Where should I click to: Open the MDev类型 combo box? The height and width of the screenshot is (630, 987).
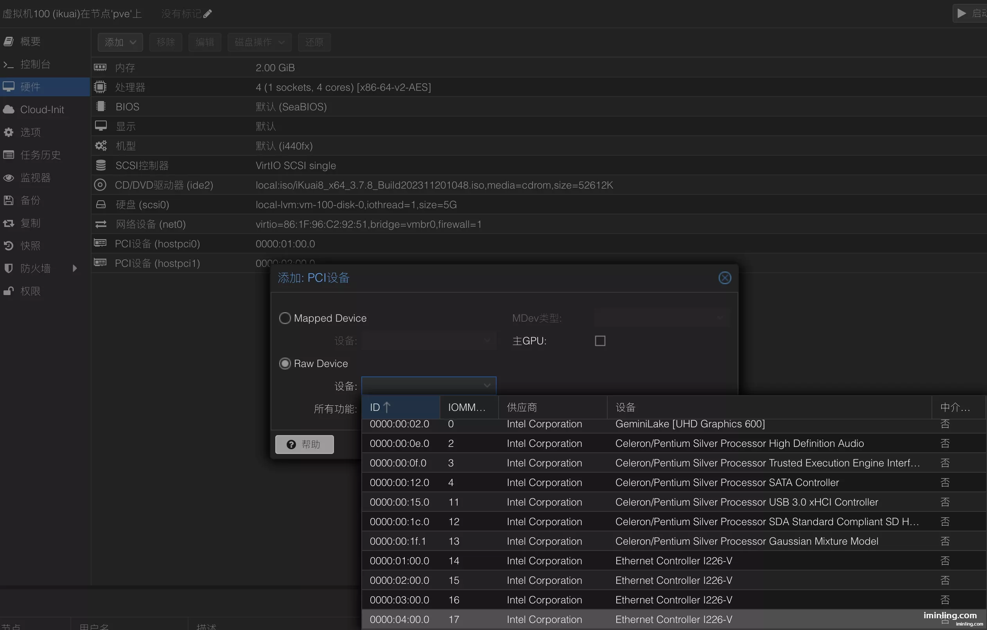coord(662,318)
